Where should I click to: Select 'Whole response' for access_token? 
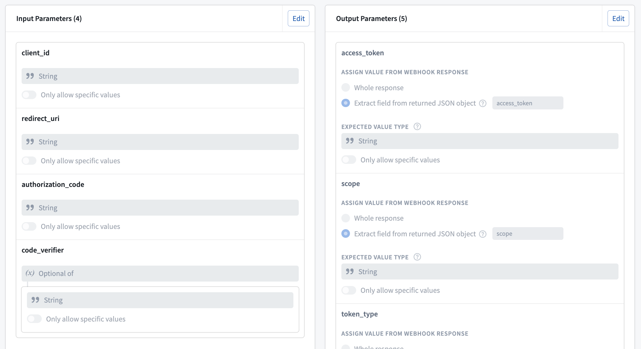click(x=346, y=88)
